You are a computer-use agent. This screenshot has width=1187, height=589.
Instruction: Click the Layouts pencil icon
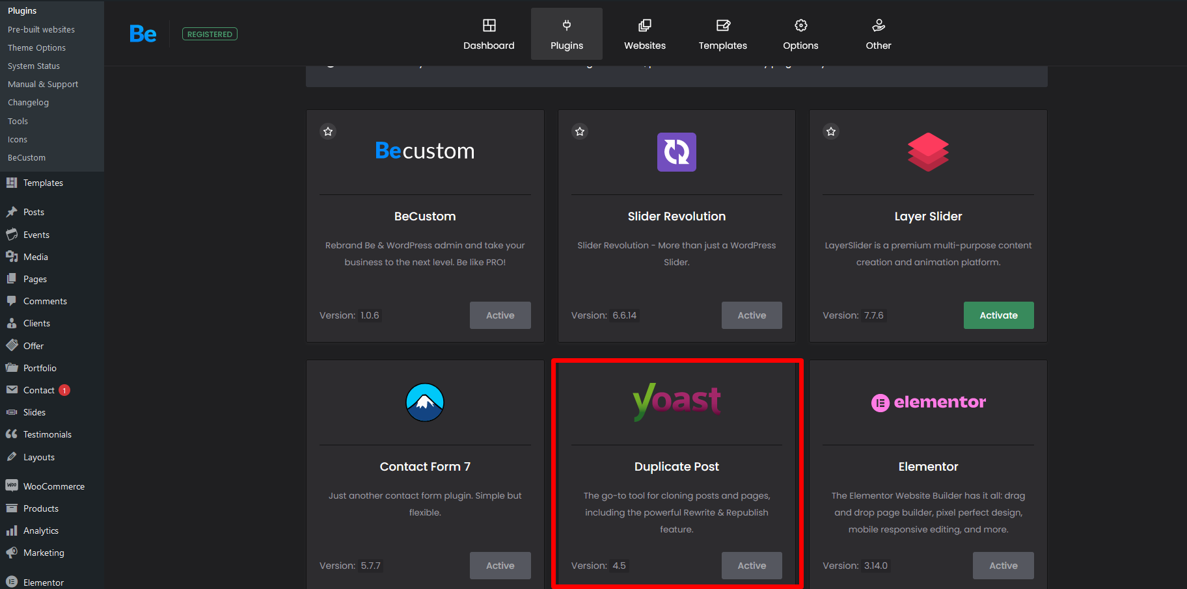12,456
